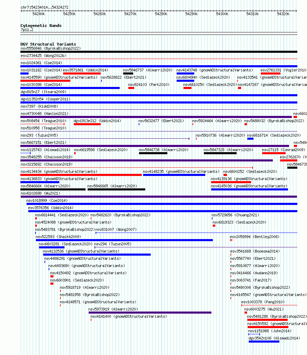Click nsv6610250 (Sedlazeck2020) label
The image size is (307, 355).
pos(210,85)
